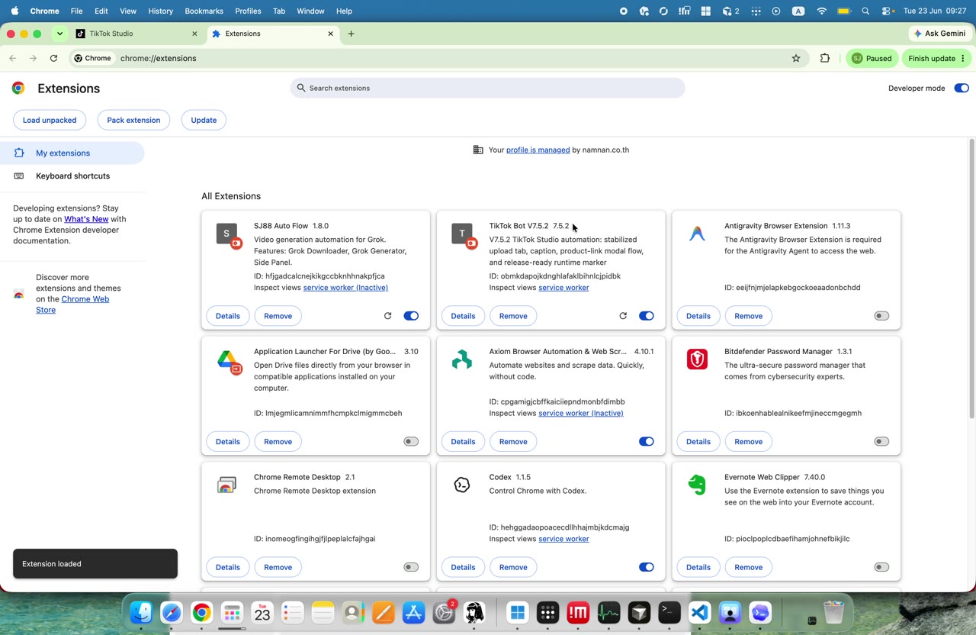The image size is (976, 635).
Task: Click the Application Launcher For Drive icon
Action: coord(228,360)
